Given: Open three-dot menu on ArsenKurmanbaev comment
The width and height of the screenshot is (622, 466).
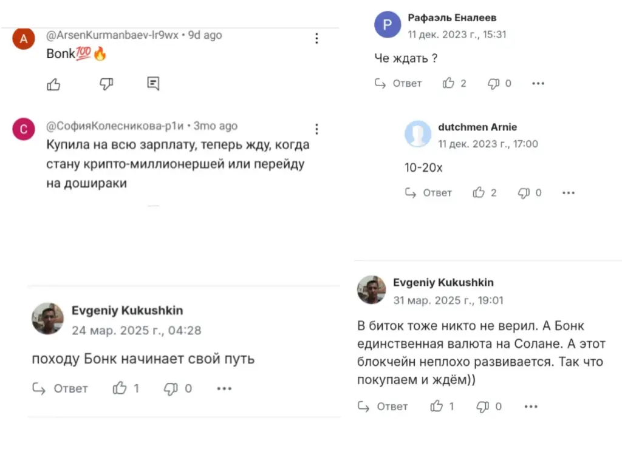Looking at the screenshot, I should [x=316, y=38].
